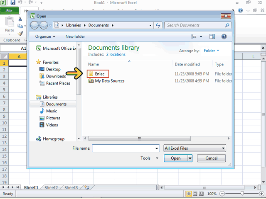
Task: Expand the Paste options arrow
Action: tap(10, 34)
